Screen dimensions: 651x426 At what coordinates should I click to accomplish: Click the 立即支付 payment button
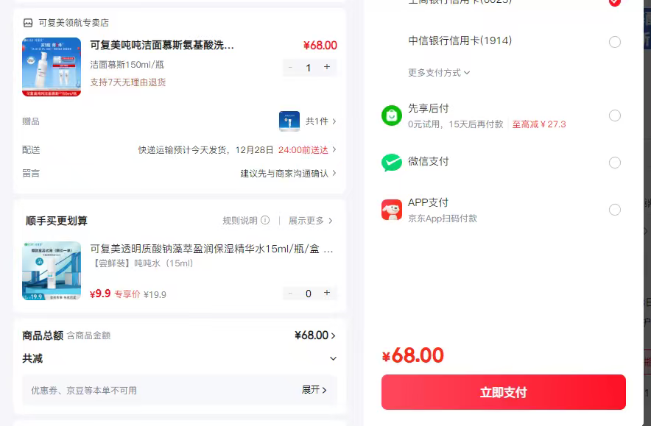pyautogui.click(x=503, y=392)
